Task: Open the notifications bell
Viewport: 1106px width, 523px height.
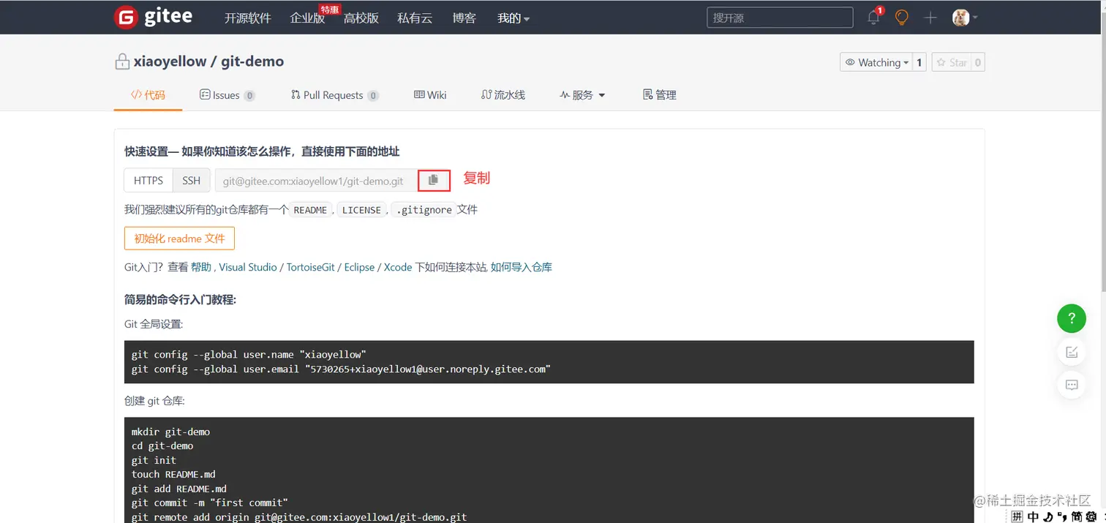Action: pyautogui.click(x=873, y=18)
